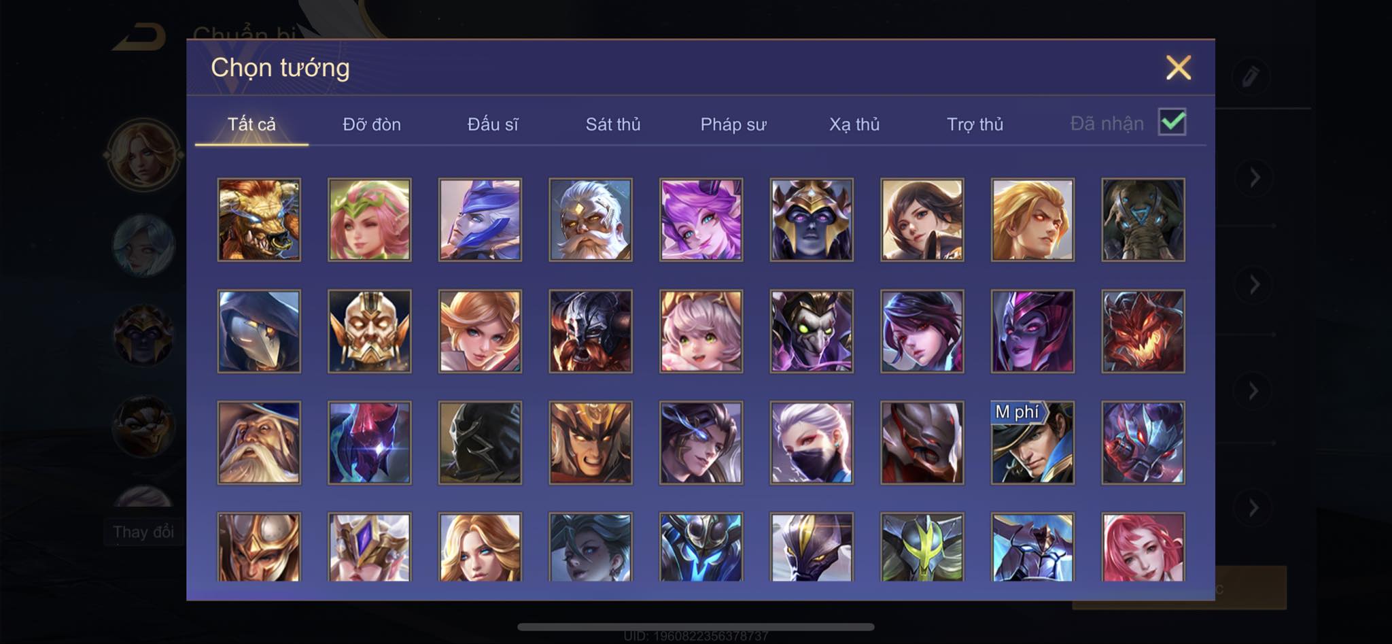Select the hero tagged 'M phí'
The width and height of the screenshot is (1392, 644).
click(1033, 443)
